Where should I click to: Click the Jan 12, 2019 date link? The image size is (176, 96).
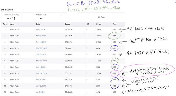[41, 86]
